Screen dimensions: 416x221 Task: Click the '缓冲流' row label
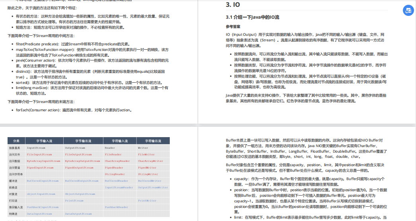[x=13, y=181]
